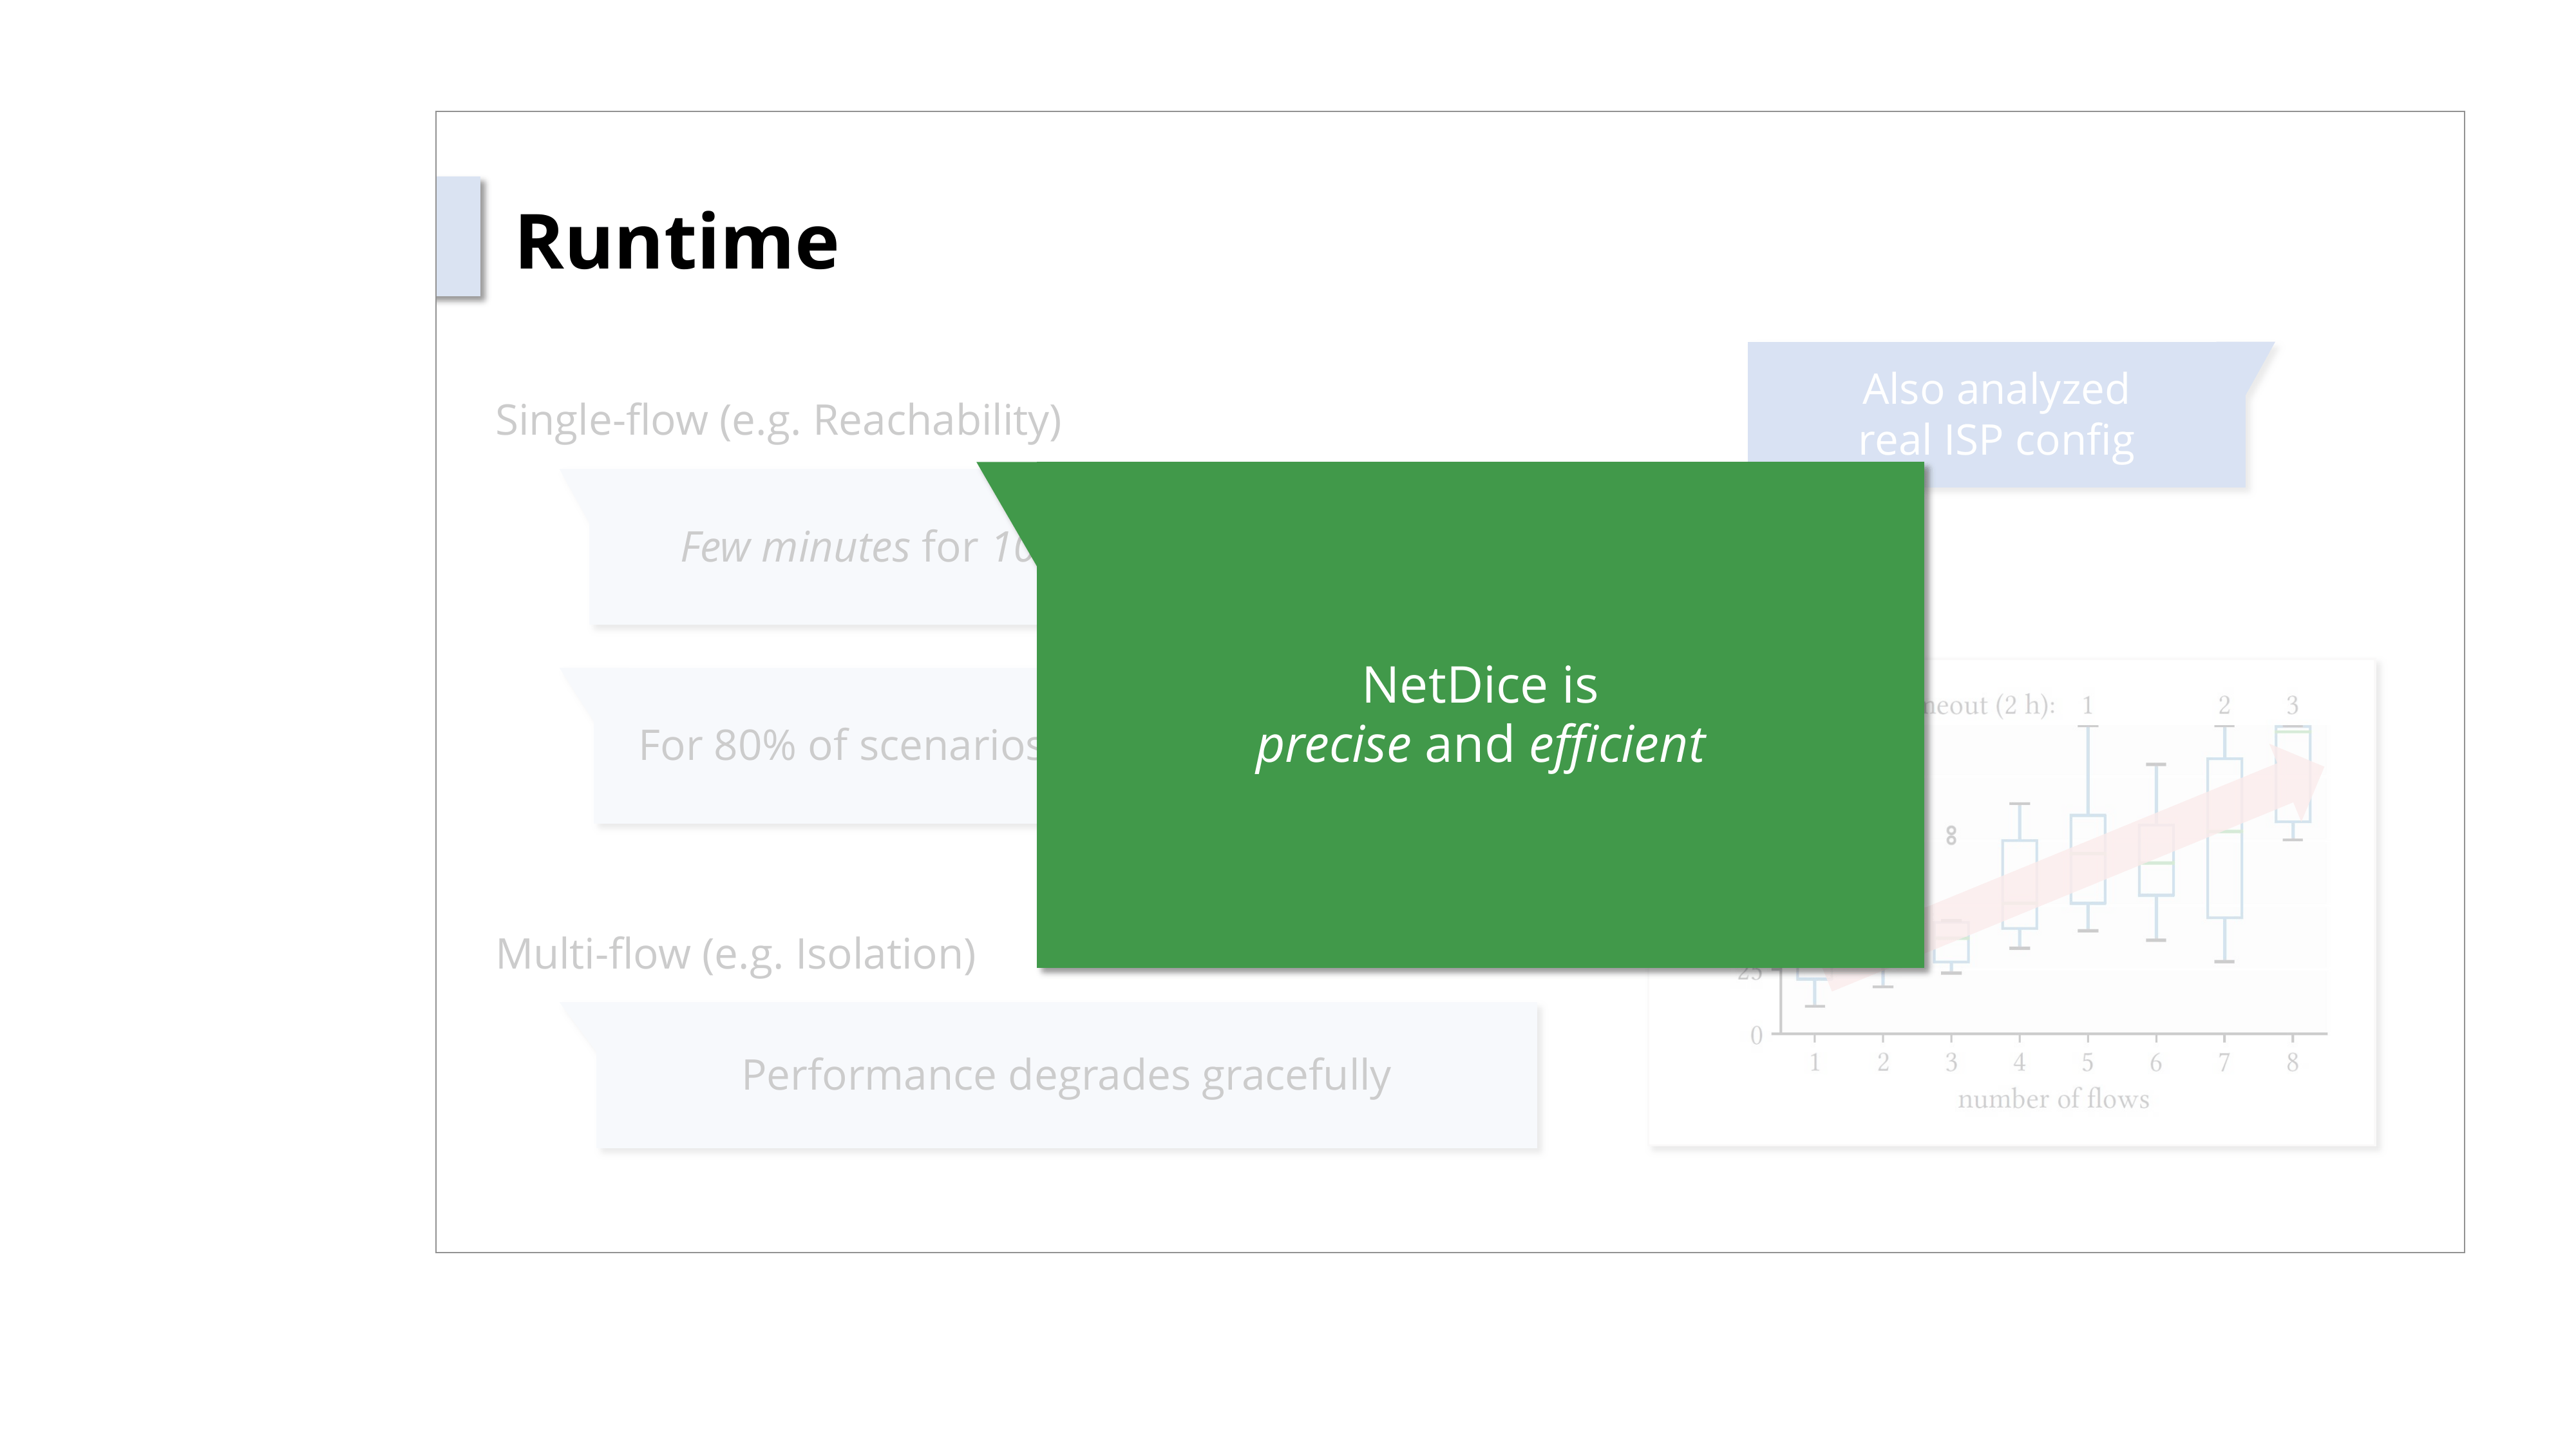Click the 'Performance degrades gracefully' box

click(1066, 1076)
